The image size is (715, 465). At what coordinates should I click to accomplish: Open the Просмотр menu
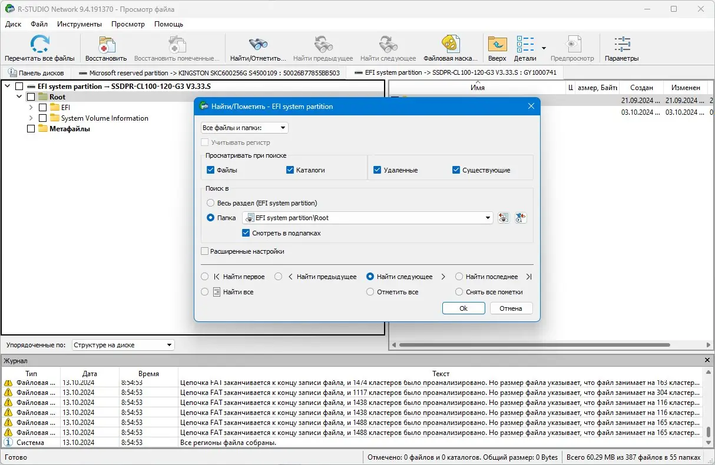[x=128, y=24]
